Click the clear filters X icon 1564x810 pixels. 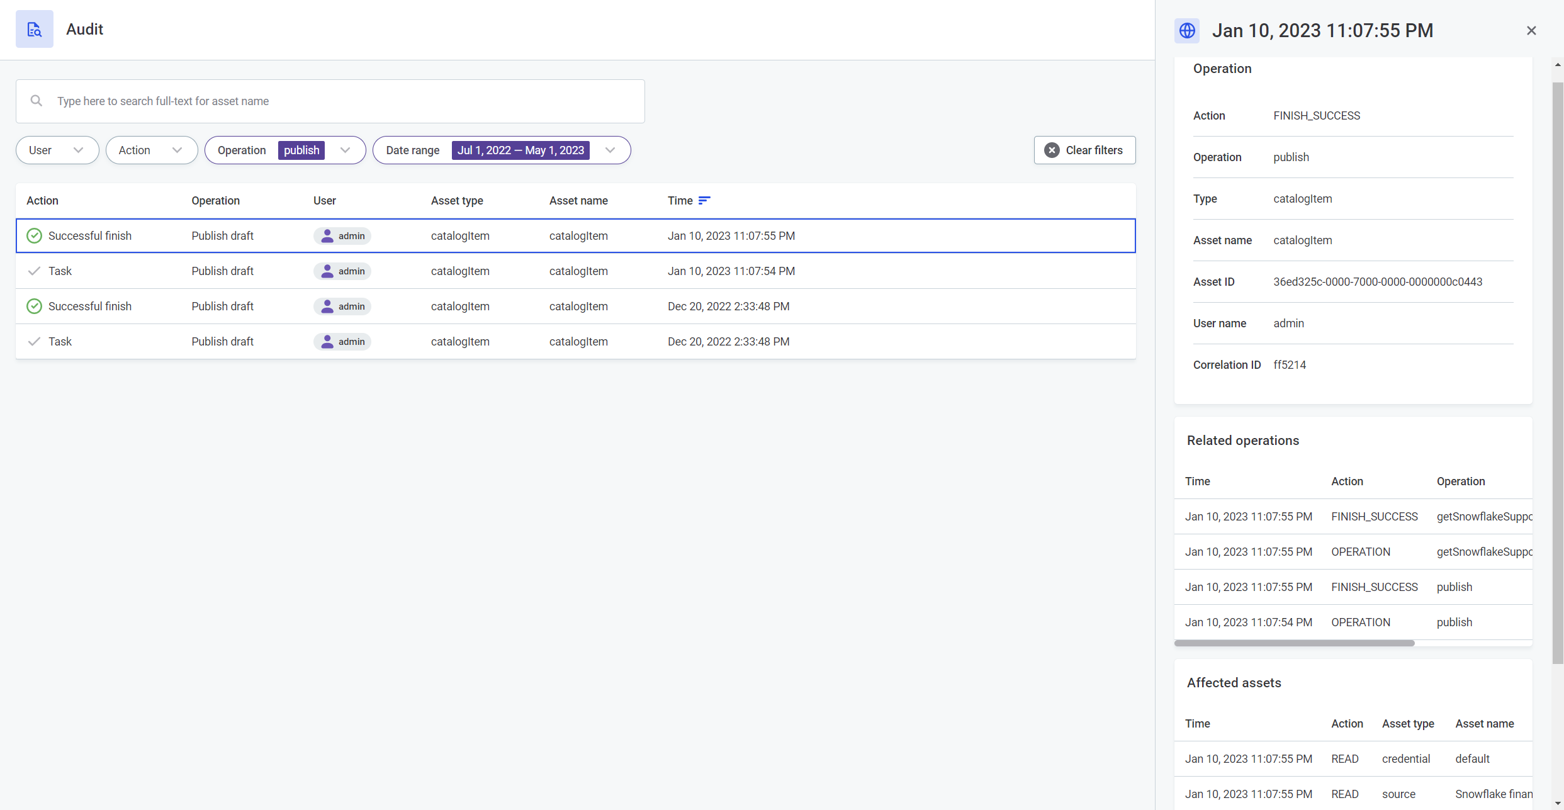pos(1052,150)
